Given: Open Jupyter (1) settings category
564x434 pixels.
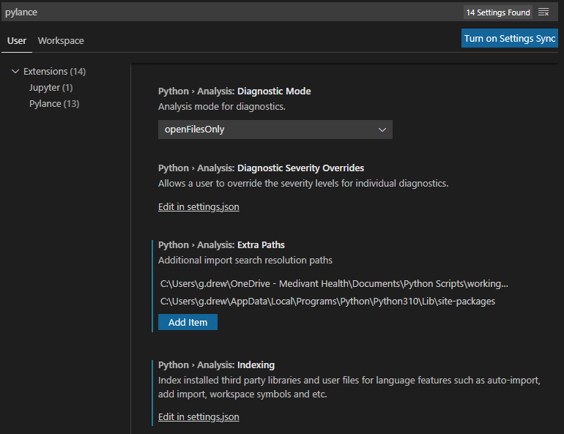Looking at the screenshot, I should [x=51, y=87].
